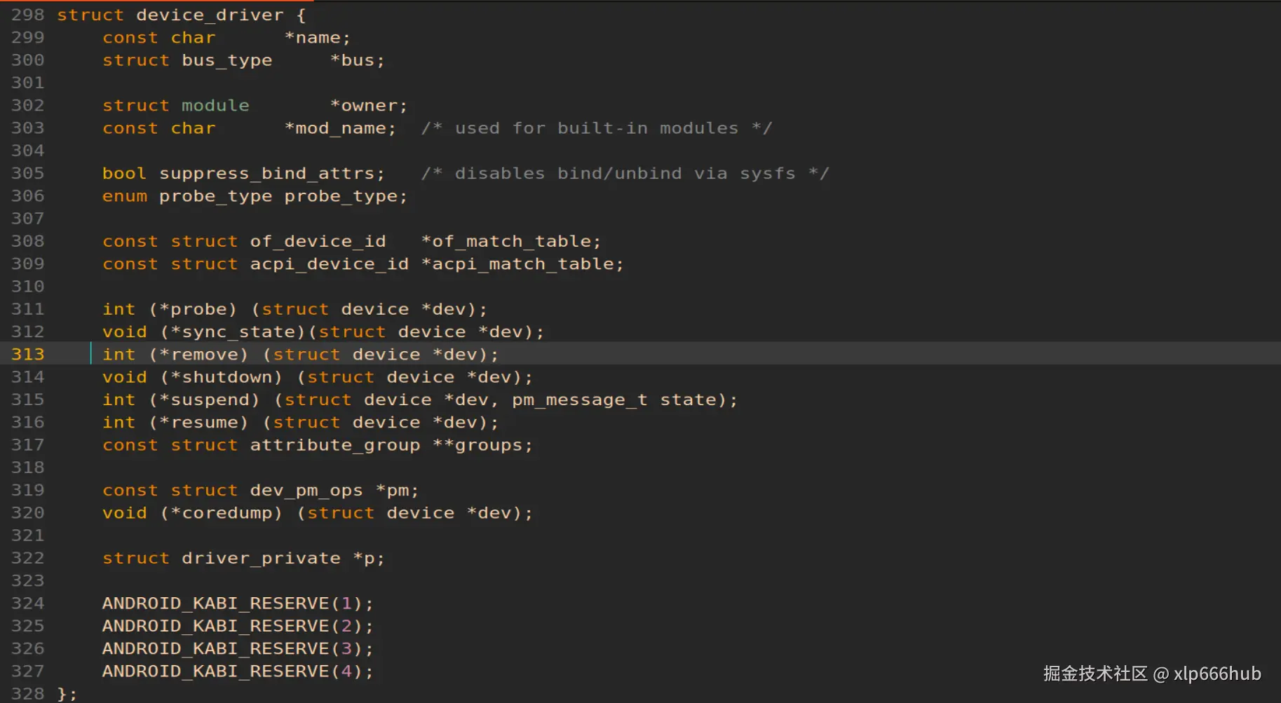Click 'ANDROID_KABI_RESERVE(2);' line
The image size is (1281, 703).
tap(238, 626)
